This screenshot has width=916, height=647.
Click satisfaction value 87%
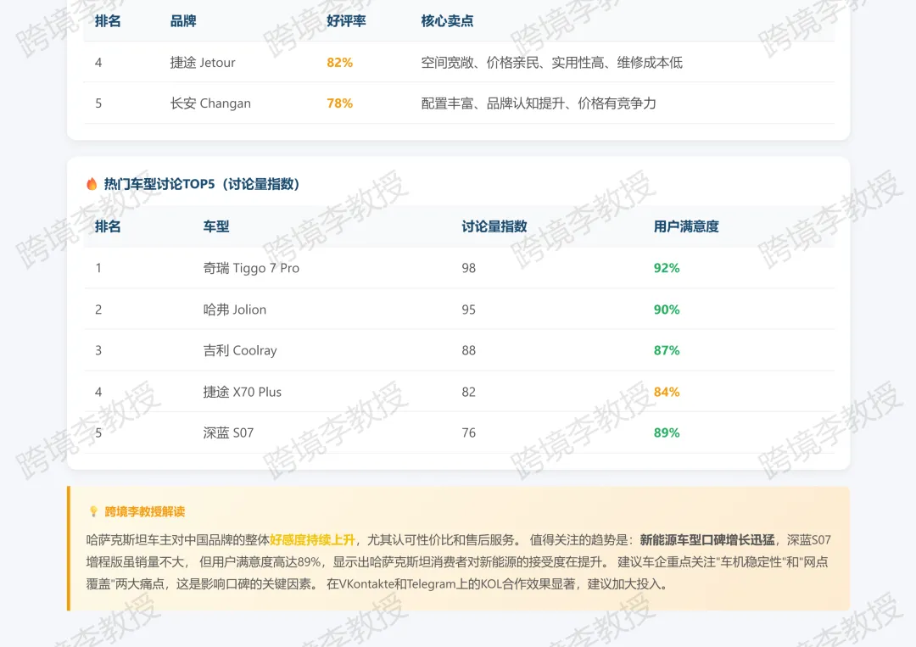667,350
